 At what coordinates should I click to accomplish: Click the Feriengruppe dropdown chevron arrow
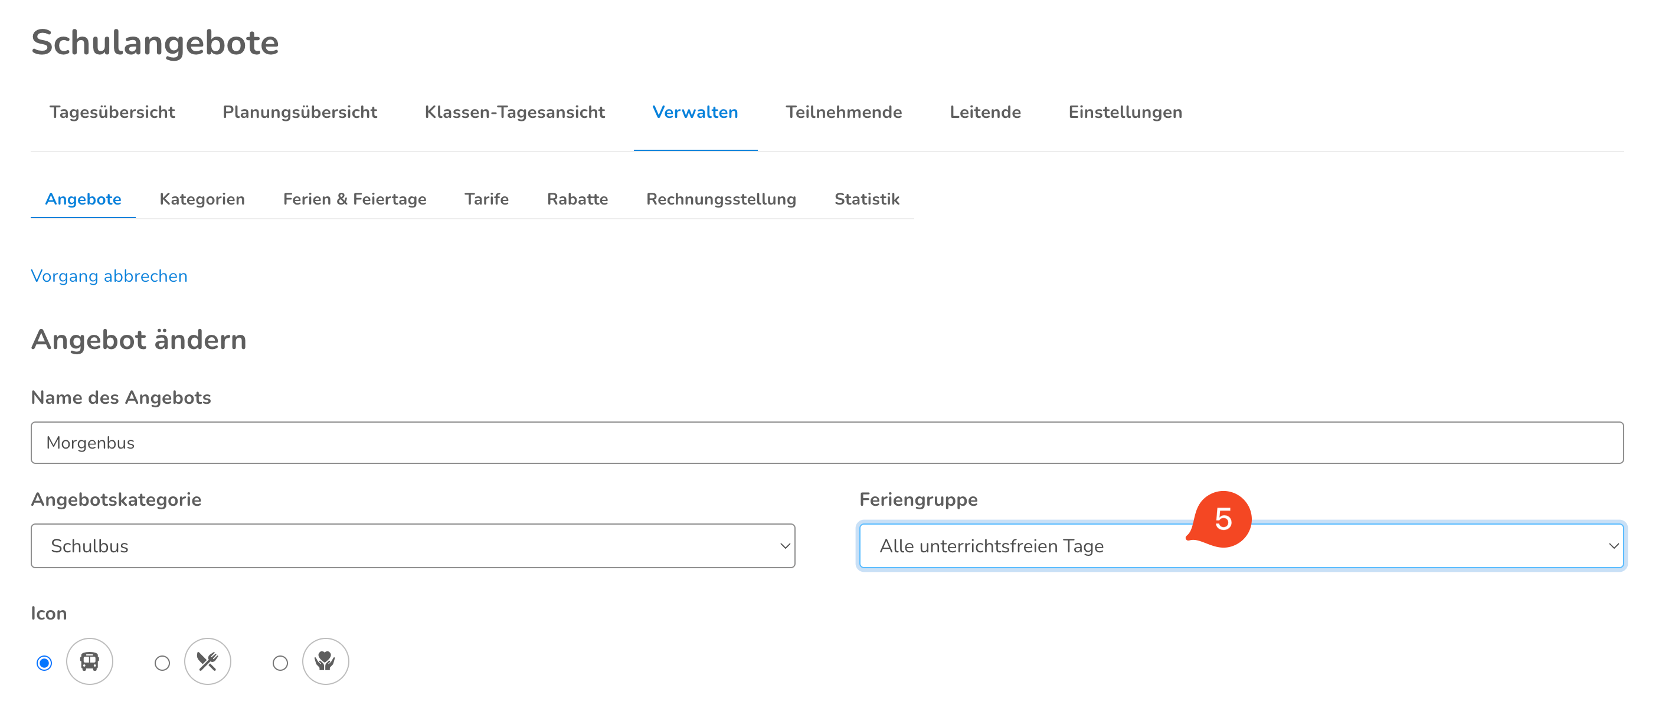(1612, 546)
